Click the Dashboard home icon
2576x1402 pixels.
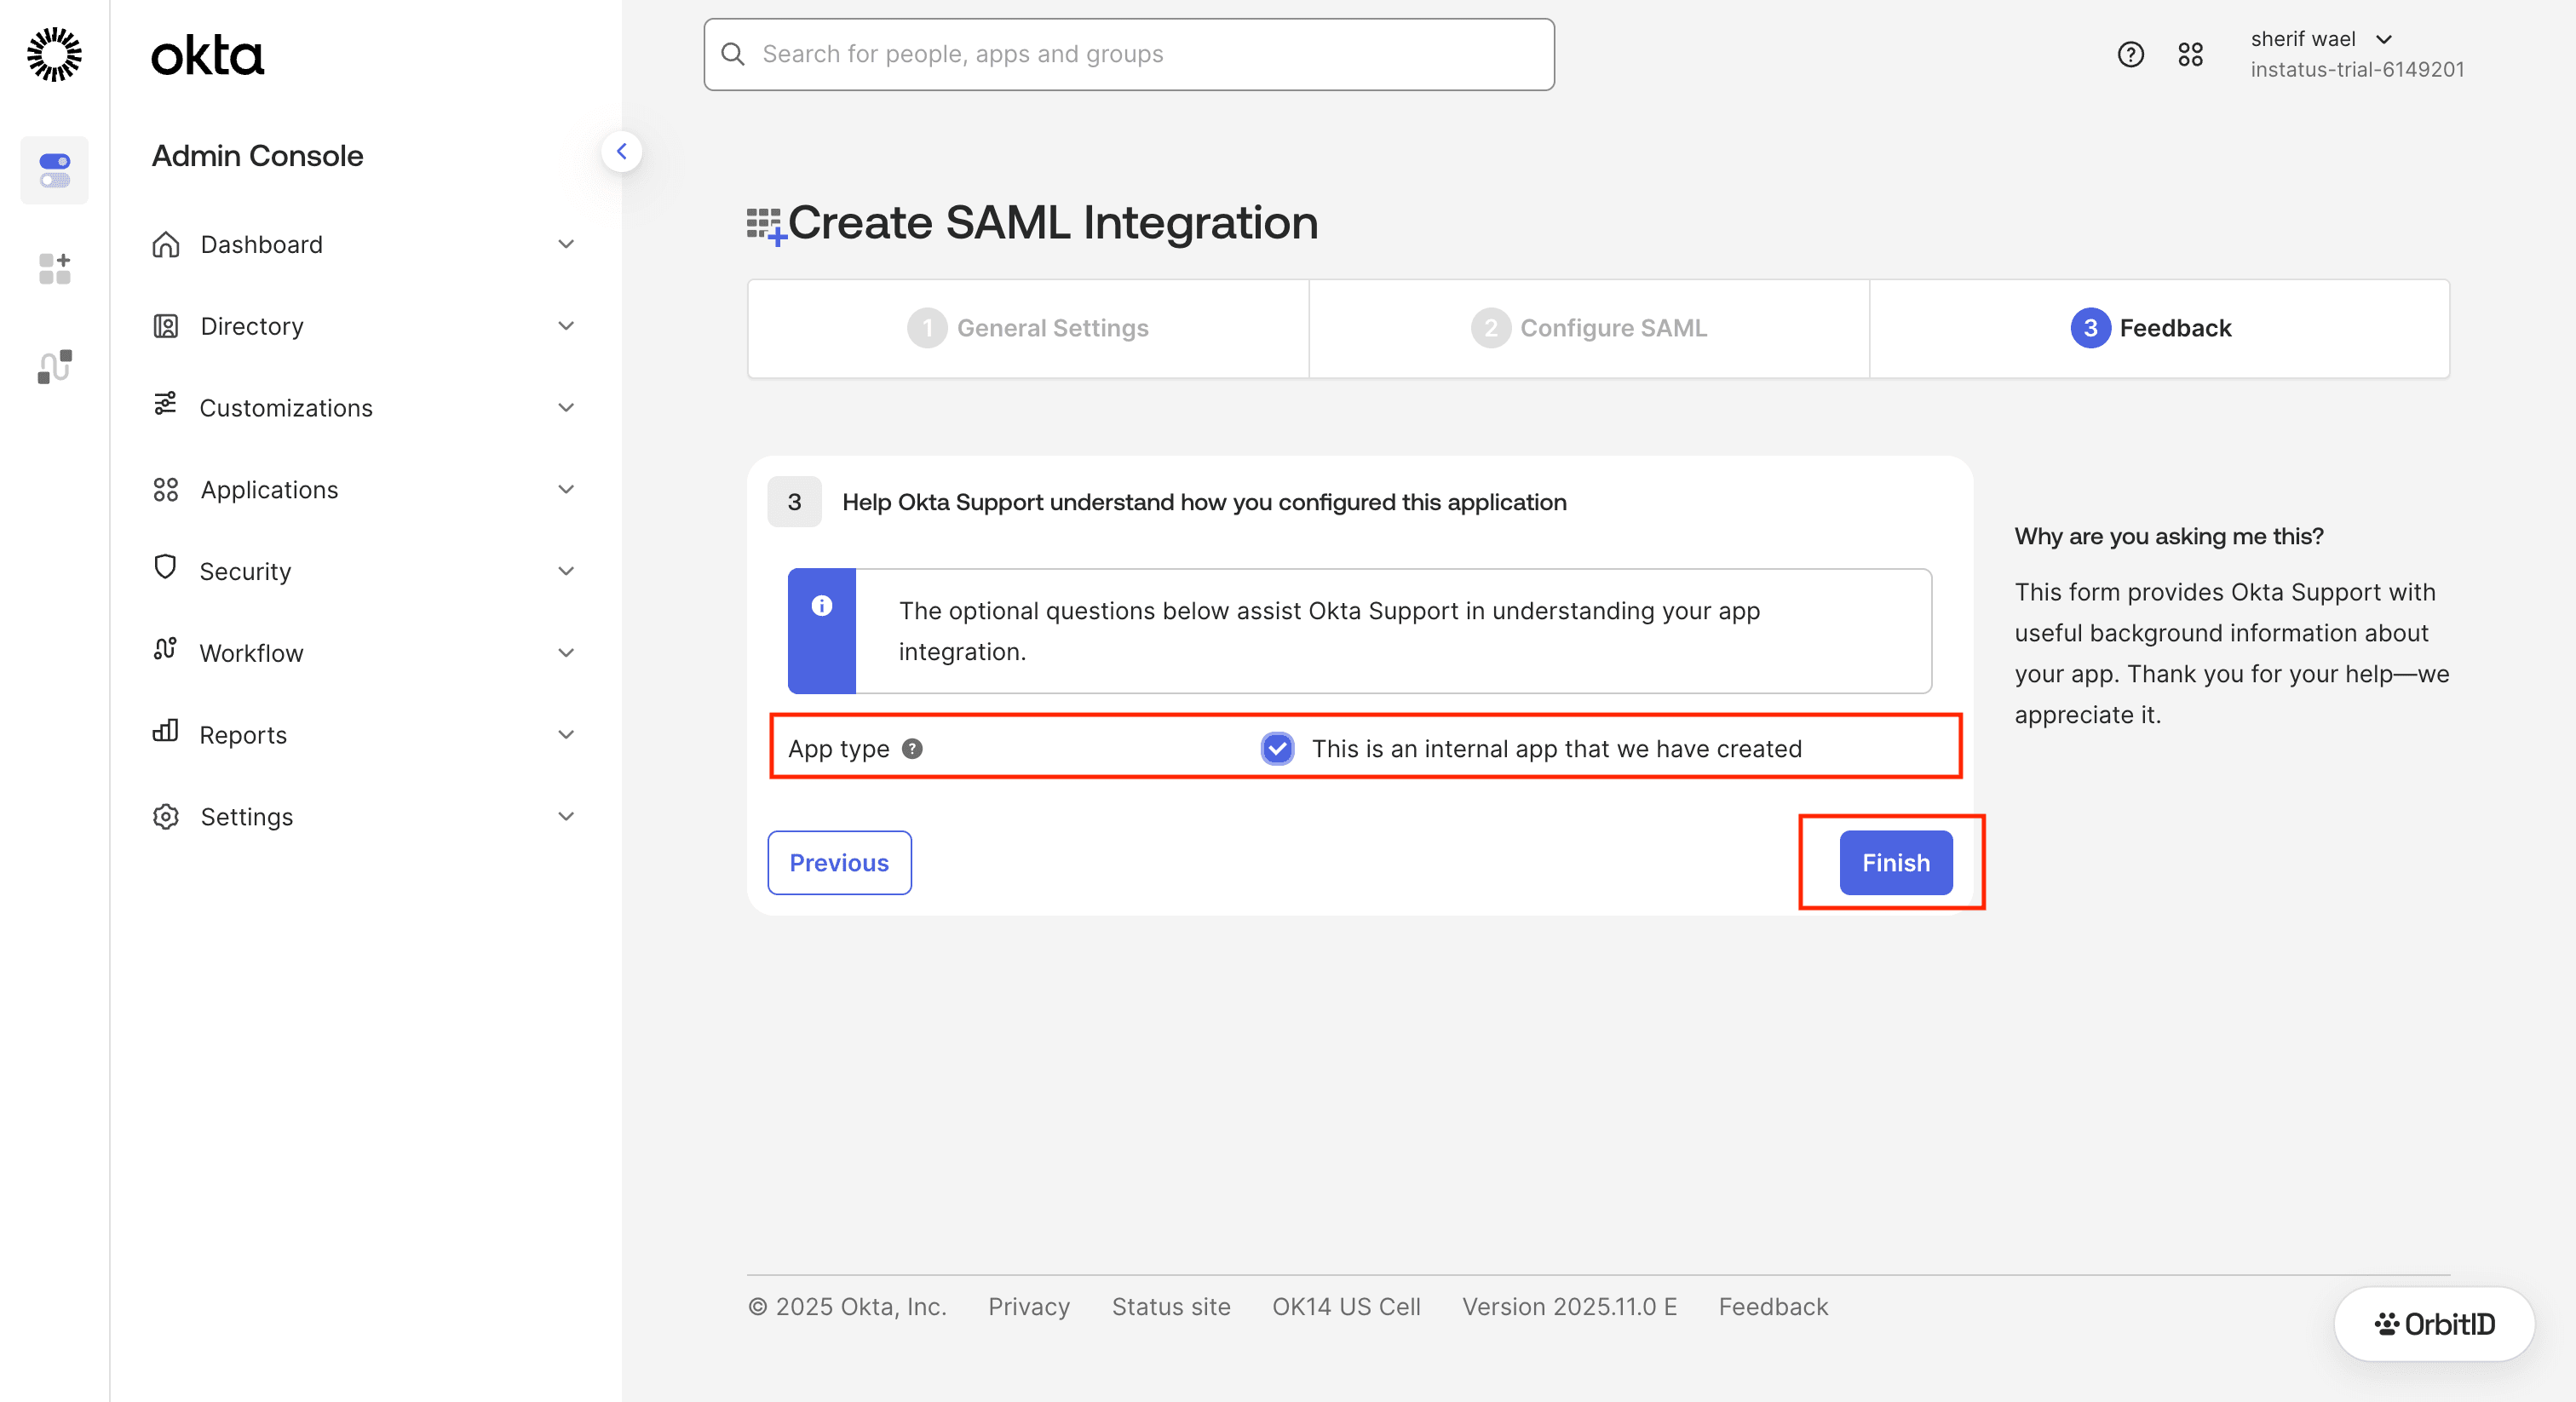coord(165,244)
